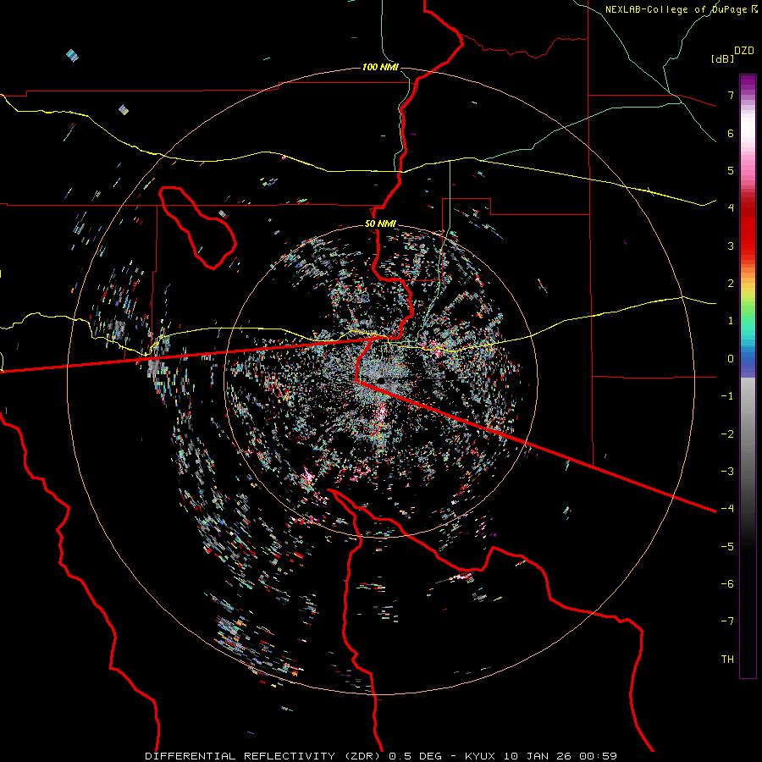
Task: Click the -4 value on the color scale
Action: pyautogui.click(x=727, y=509)
